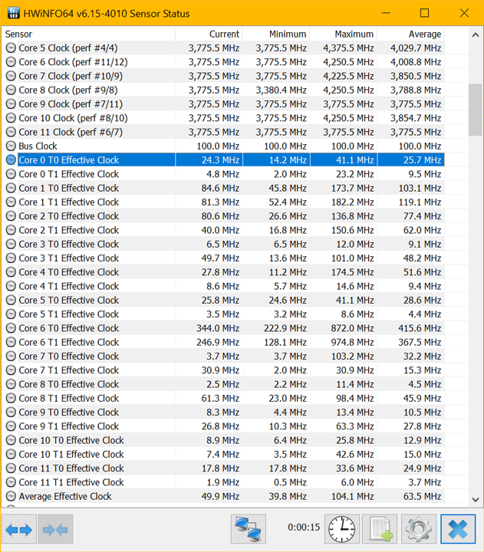Select the Core 0 T1 Effective Clock row
Image resolution: width=484 pixels, height=552 pixels.
[223, 174]
